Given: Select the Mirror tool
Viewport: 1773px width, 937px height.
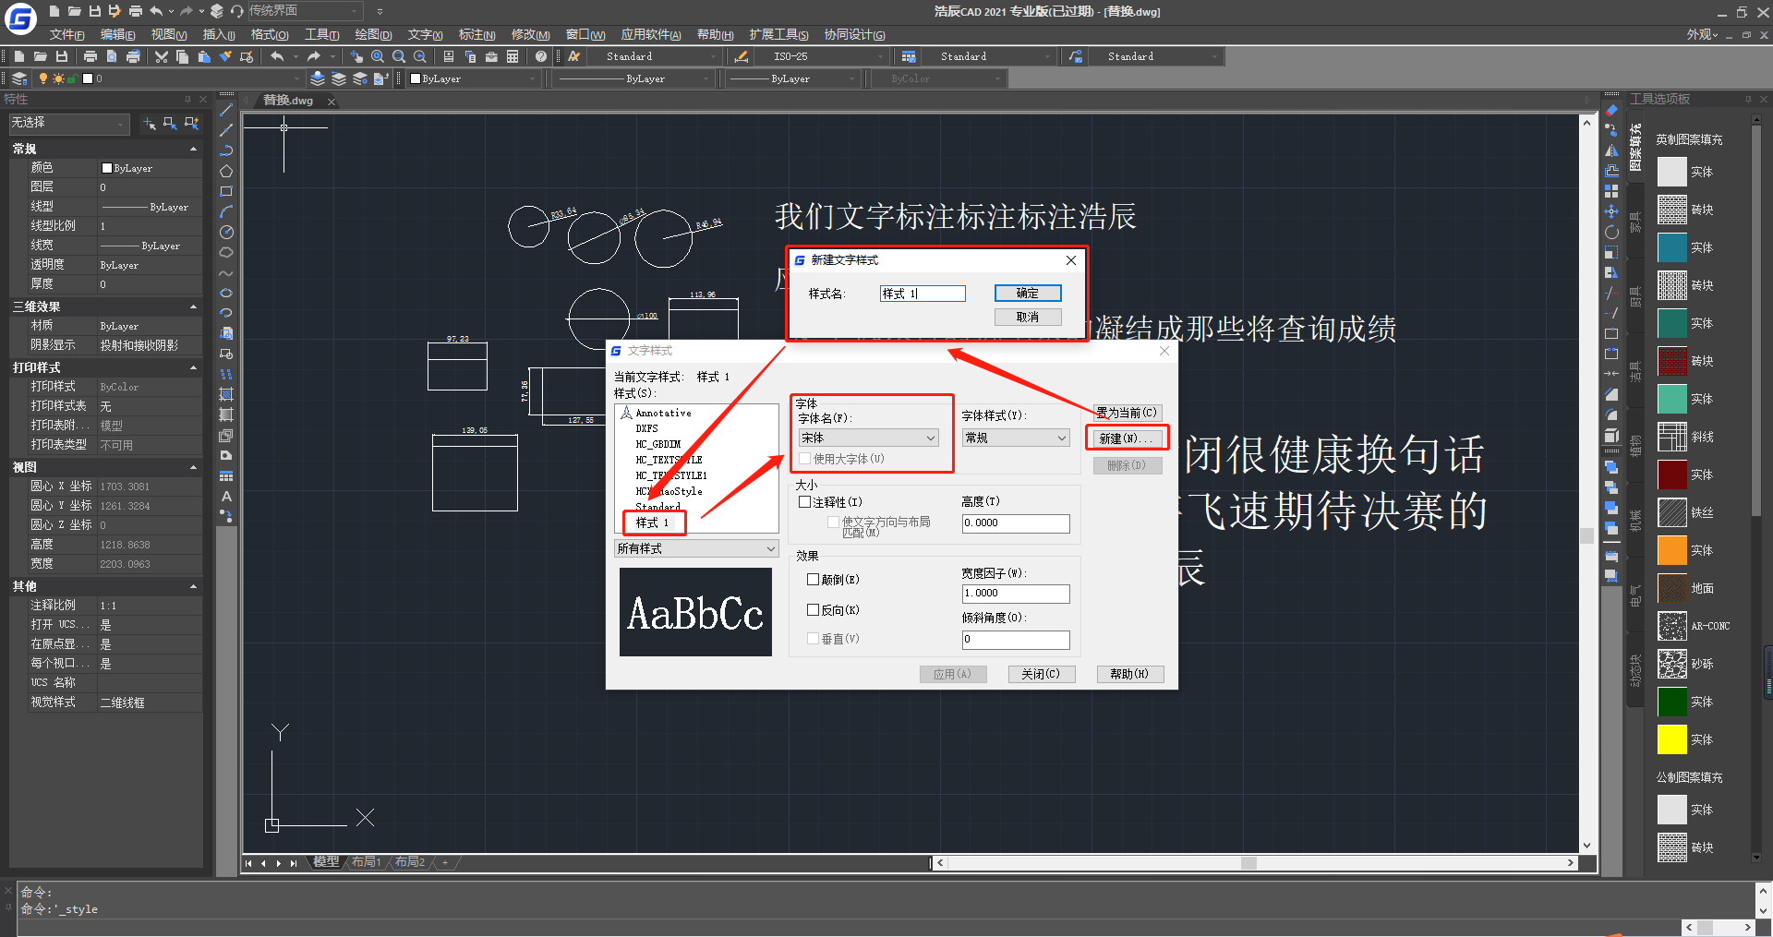Looking at the screenshot, I should point(1611,150).
